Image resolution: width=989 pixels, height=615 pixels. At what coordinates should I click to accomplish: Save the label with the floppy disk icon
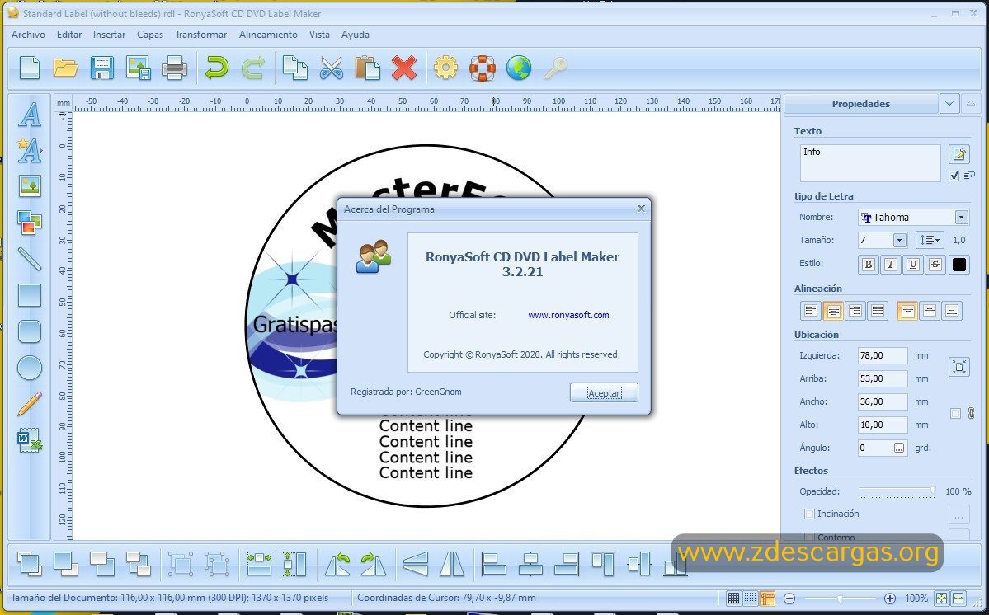click(x=102, y=68)
